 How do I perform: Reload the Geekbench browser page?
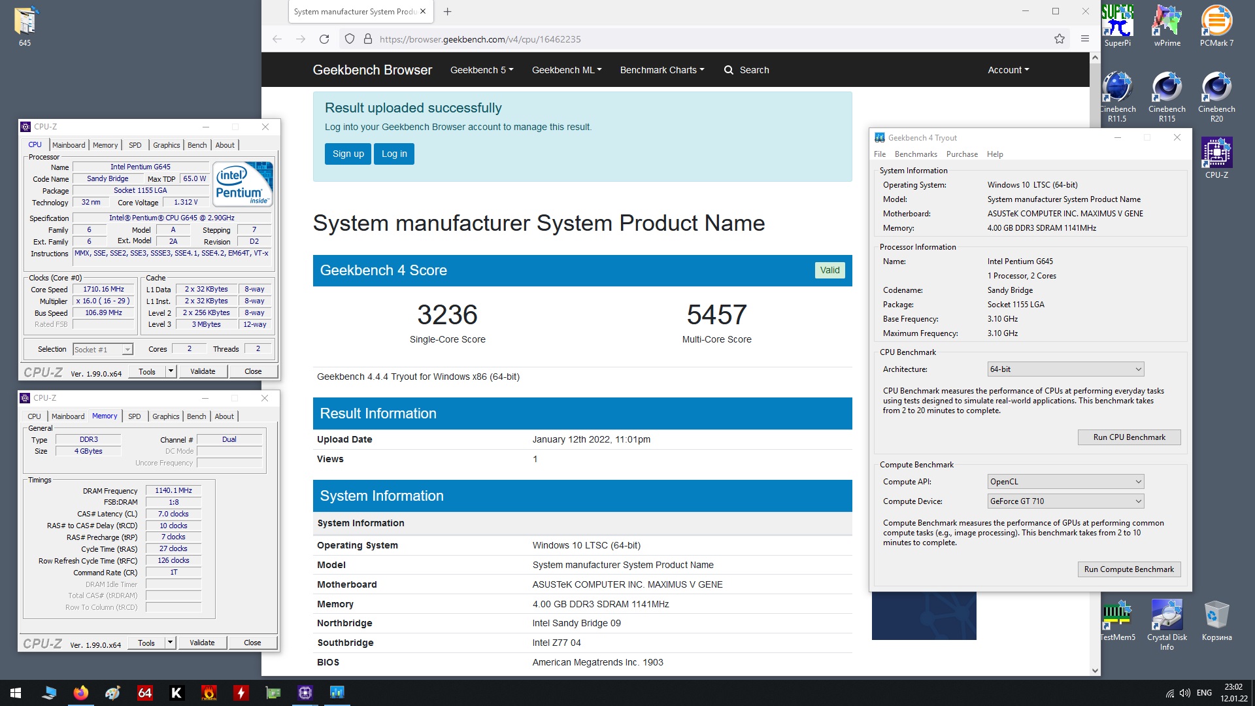[324, 39]
